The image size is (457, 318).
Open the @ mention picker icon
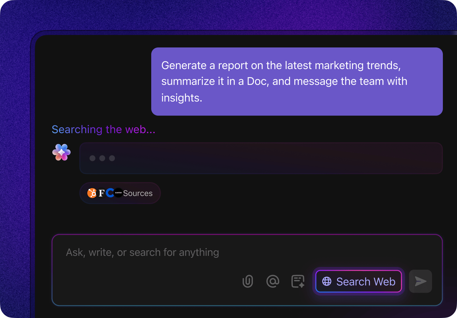[273, 281]
